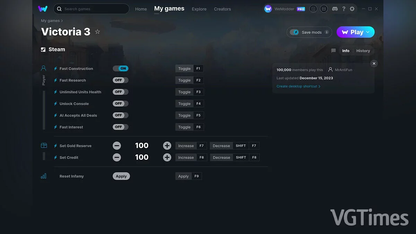Enable the Fast Interest toggle
Viewport: 416px width, 234px height.
pyautogui.click(x=121, y=127)
